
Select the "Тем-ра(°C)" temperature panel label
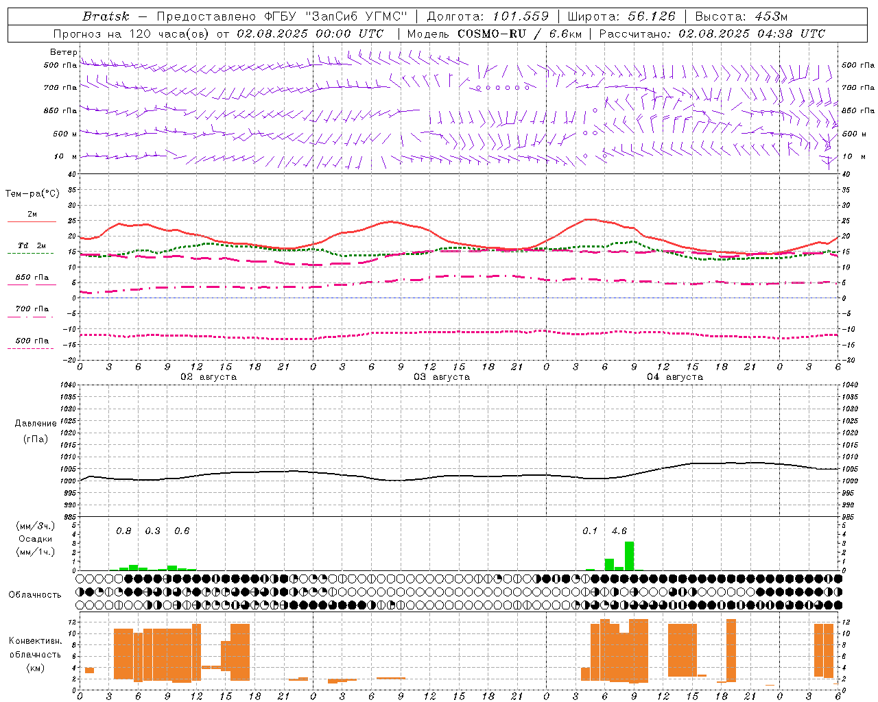(x=32, y=194)
